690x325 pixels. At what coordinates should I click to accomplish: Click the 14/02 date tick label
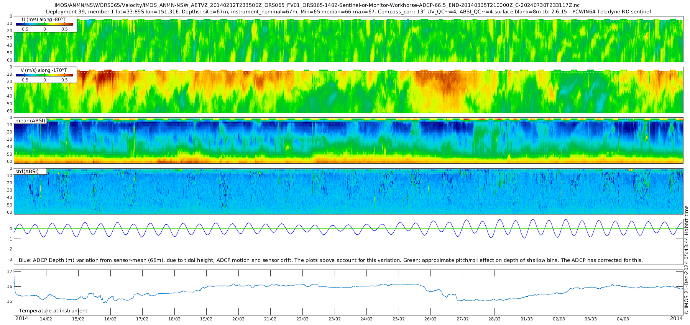(x=46, y=319)
